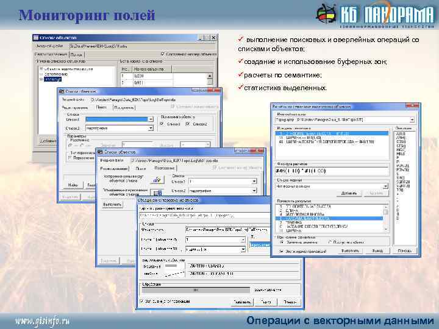Click the rightmost button at overlay dialog bottom
This screenshot has width=439, height=329.
pos(290,302)
